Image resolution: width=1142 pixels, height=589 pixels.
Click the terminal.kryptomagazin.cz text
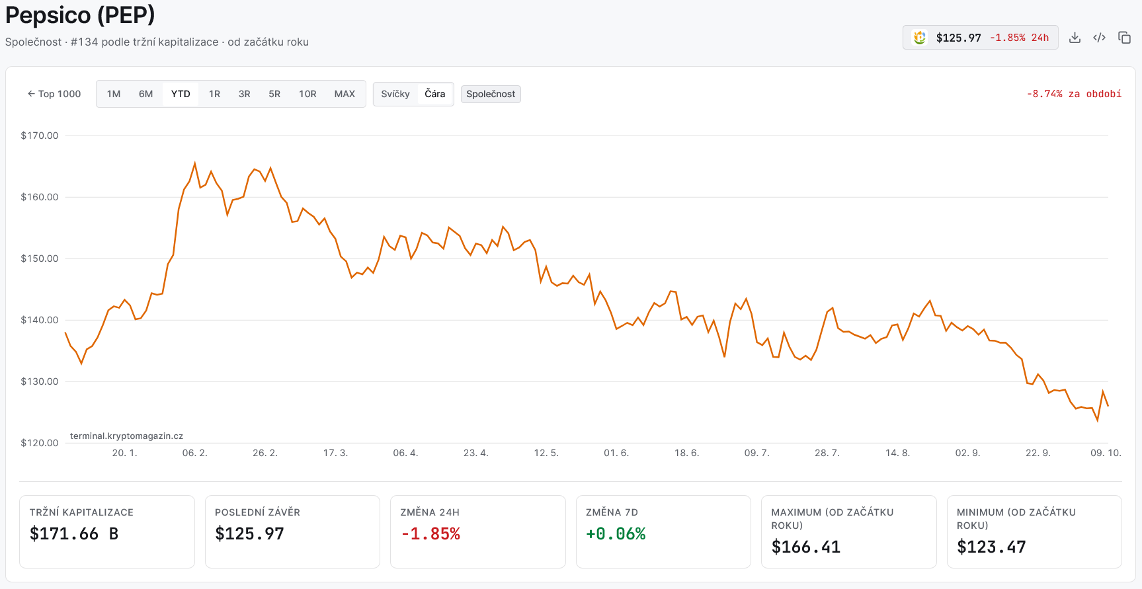coord(126,436)
